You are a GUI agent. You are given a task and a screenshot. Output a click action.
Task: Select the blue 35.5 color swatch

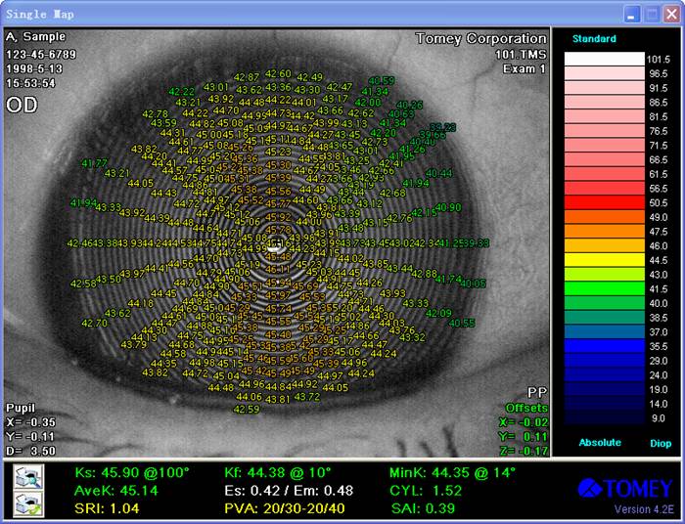[604, 346]
